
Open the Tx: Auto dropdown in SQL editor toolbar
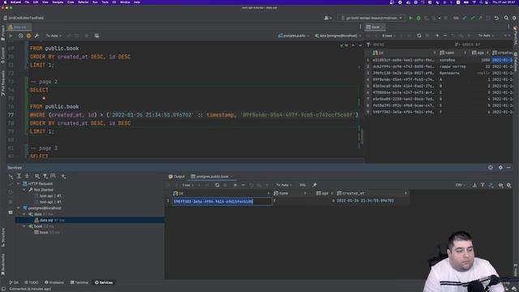click(x=54, y=36)
